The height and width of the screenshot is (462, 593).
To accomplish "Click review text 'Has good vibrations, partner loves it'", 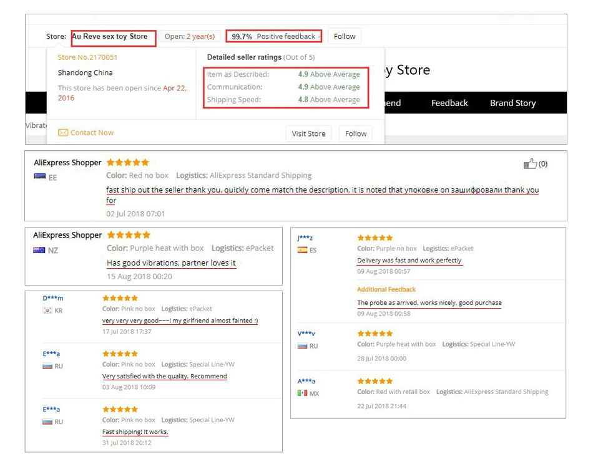I will (x=171, y=263).
